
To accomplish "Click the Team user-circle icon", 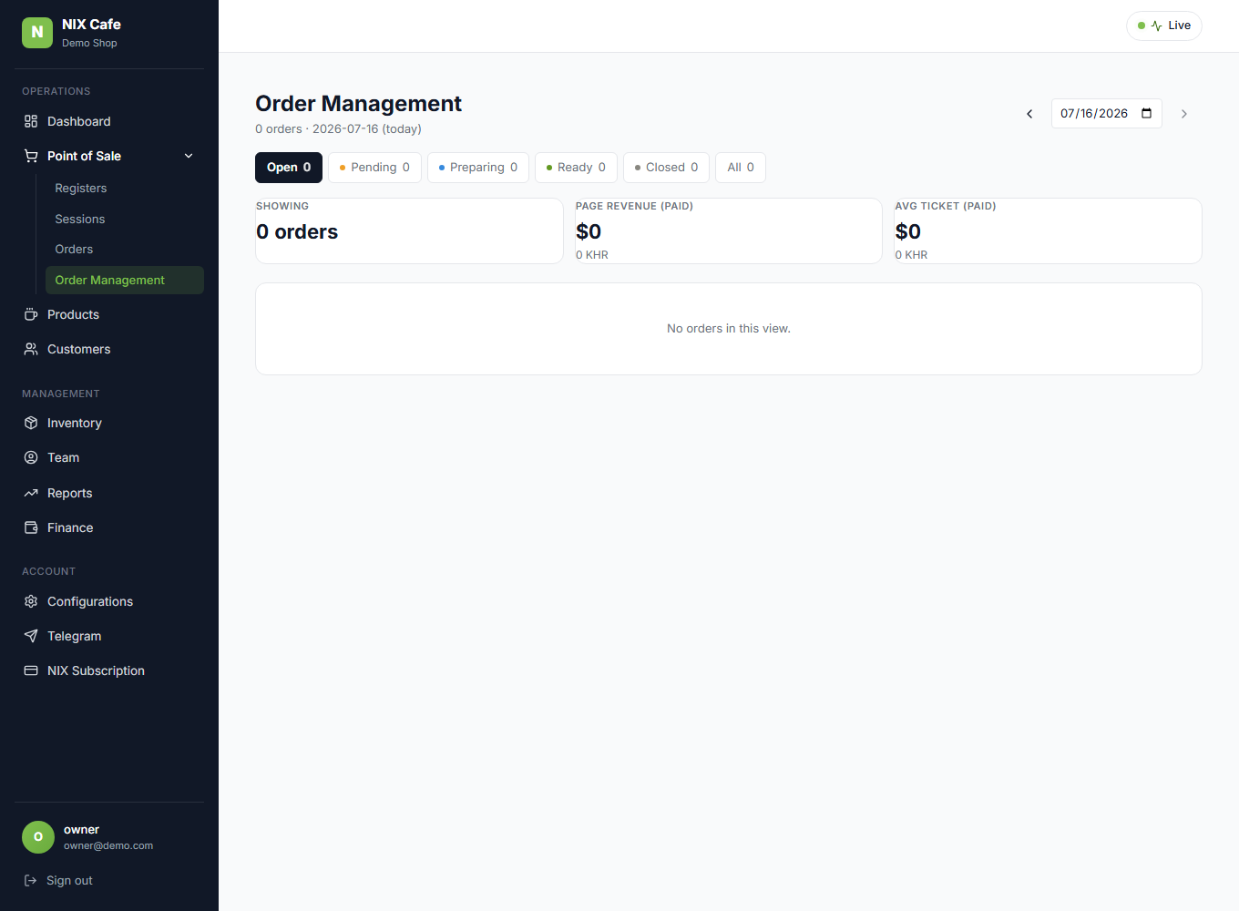I will [x=31, y=457].
